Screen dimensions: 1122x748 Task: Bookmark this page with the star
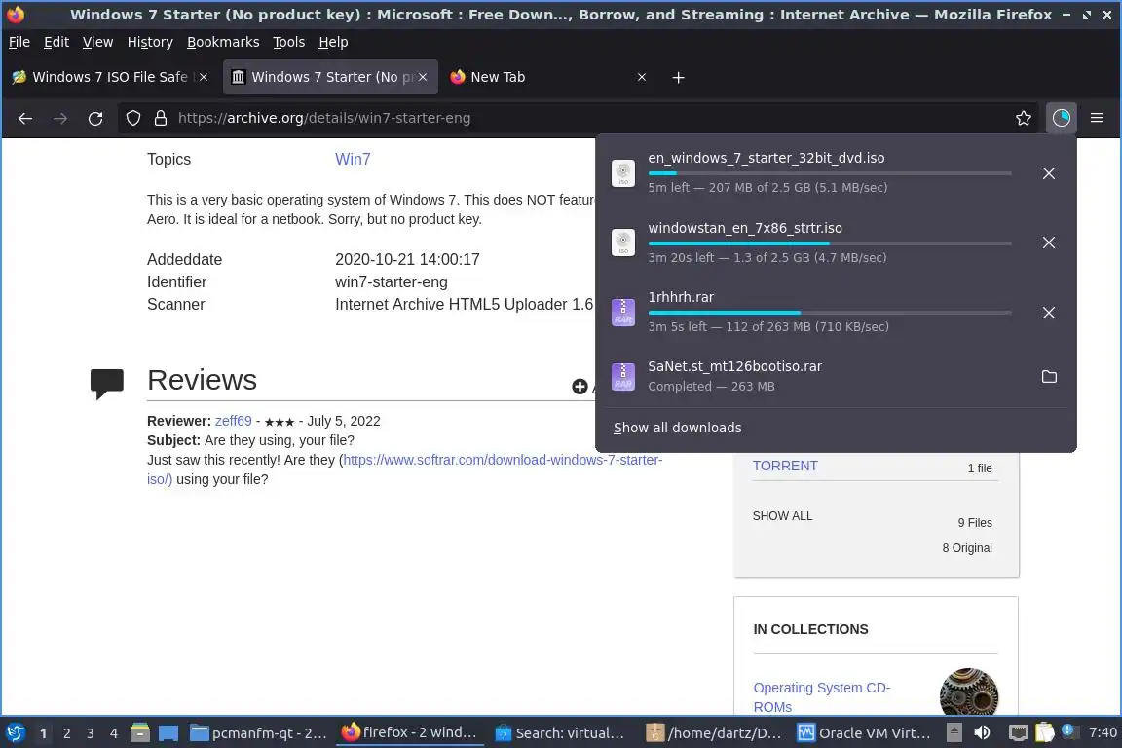[x=1024, y=118]
